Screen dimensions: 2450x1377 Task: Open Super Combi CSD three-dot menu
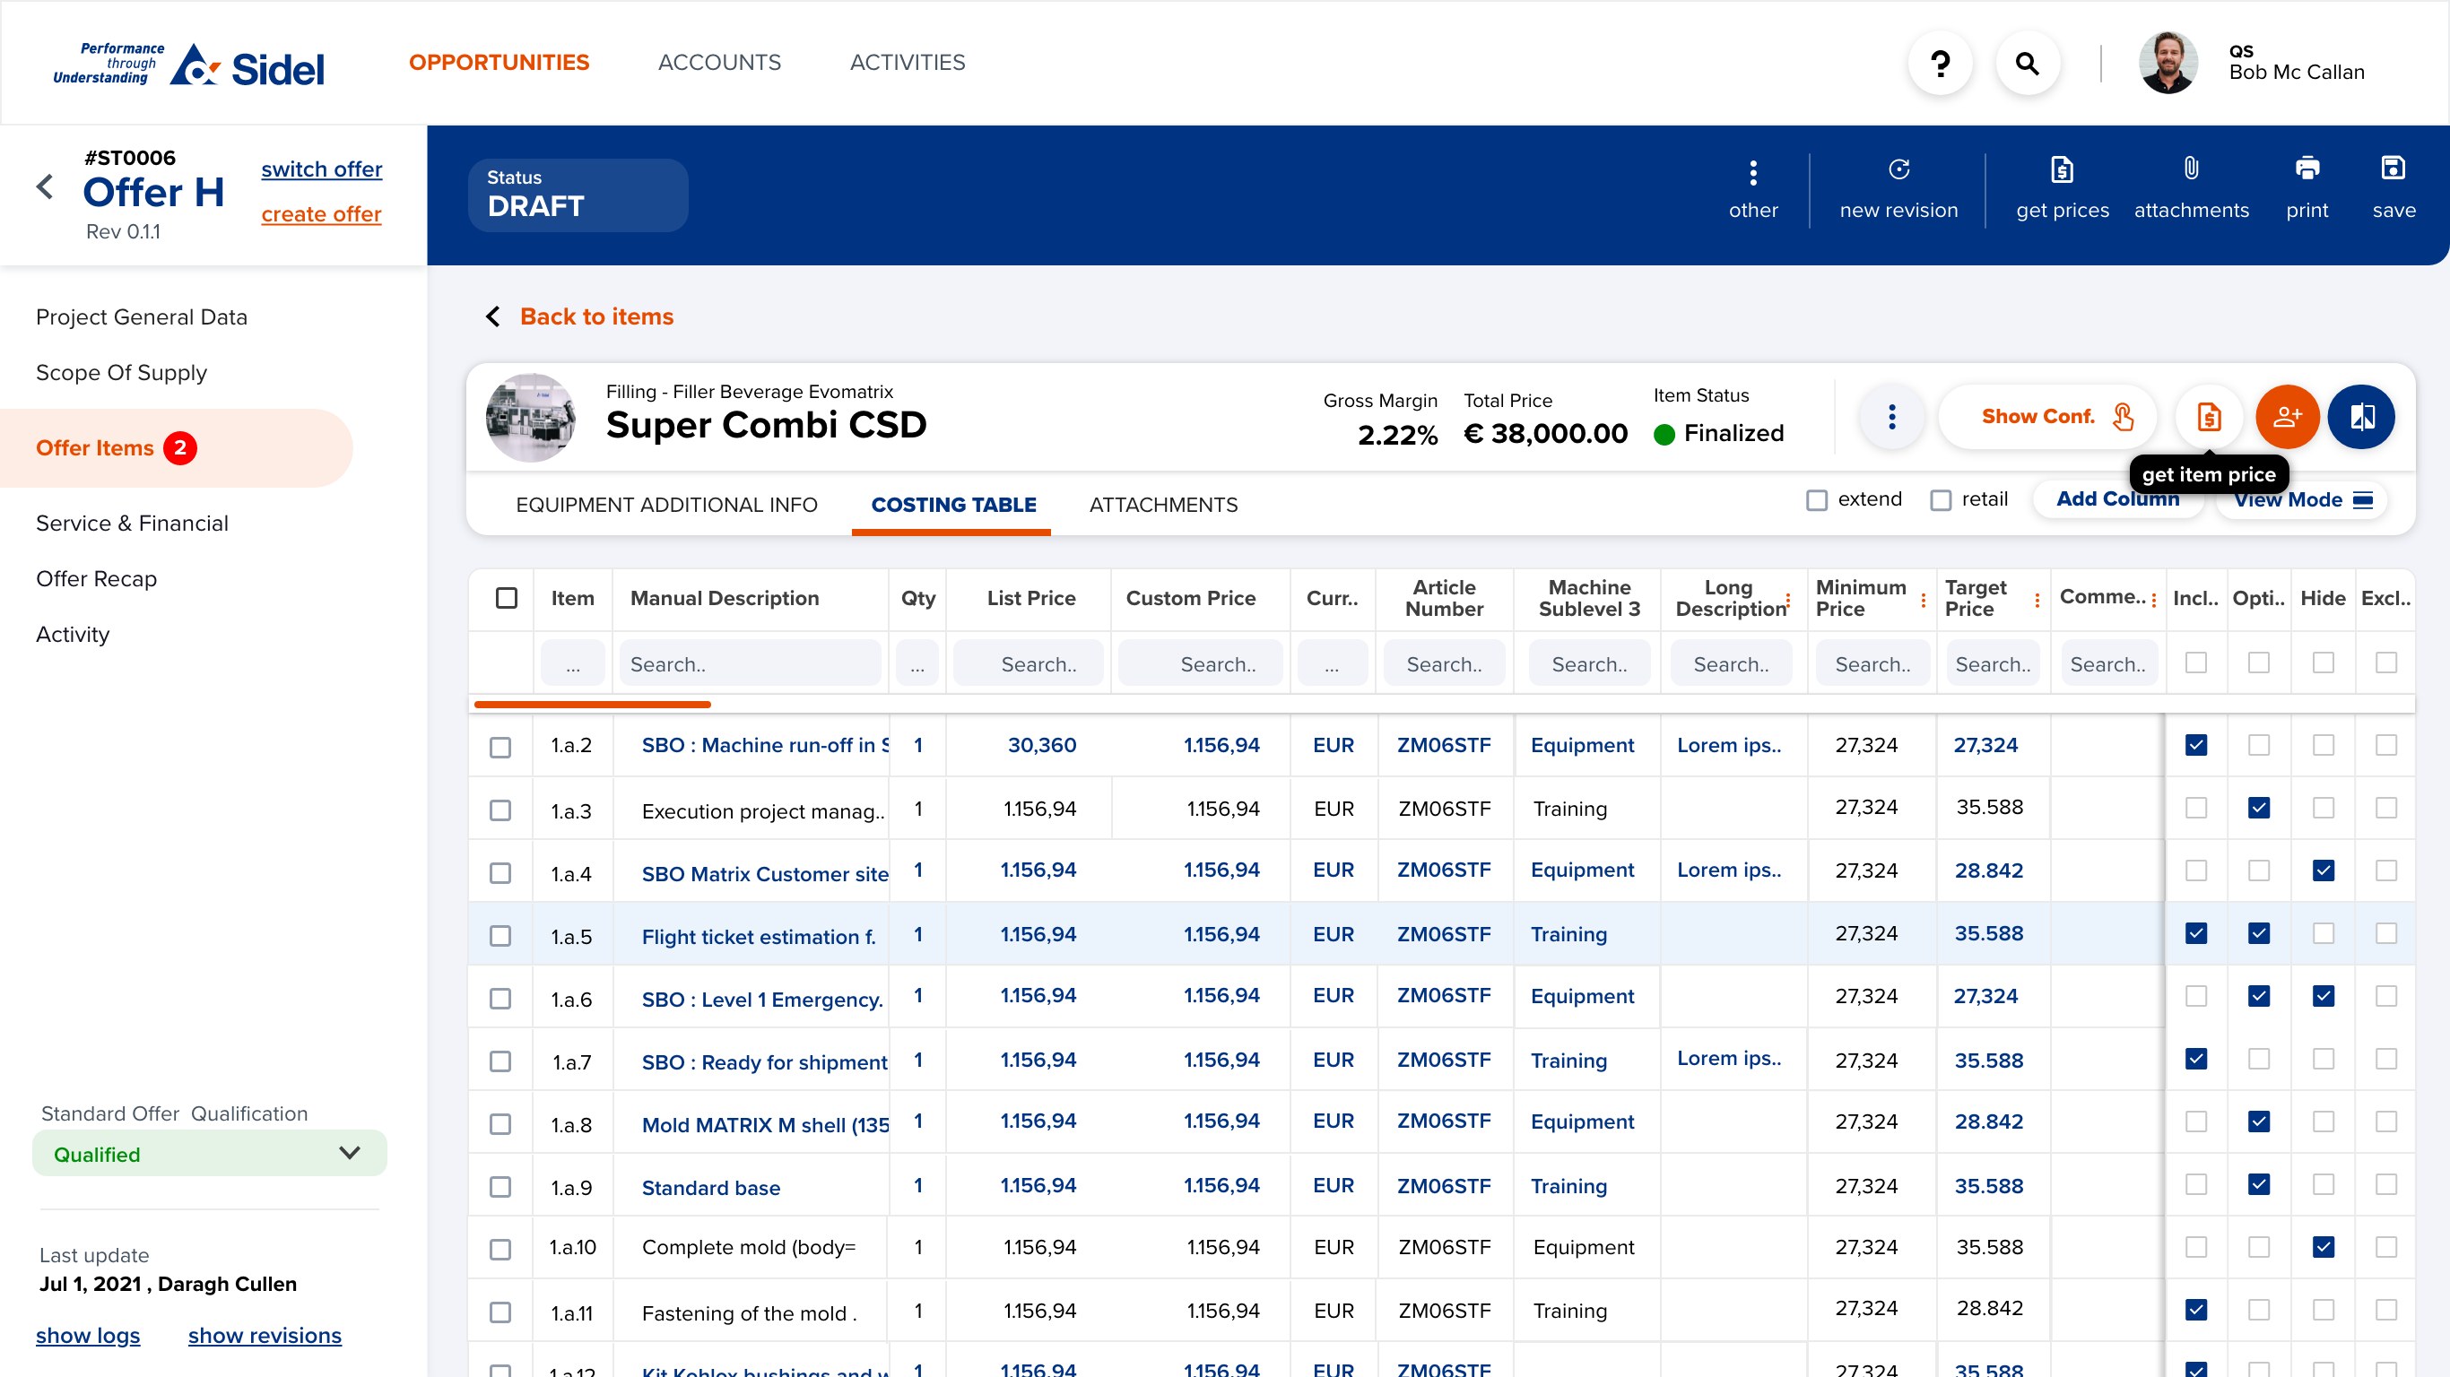coord(1891,417)
